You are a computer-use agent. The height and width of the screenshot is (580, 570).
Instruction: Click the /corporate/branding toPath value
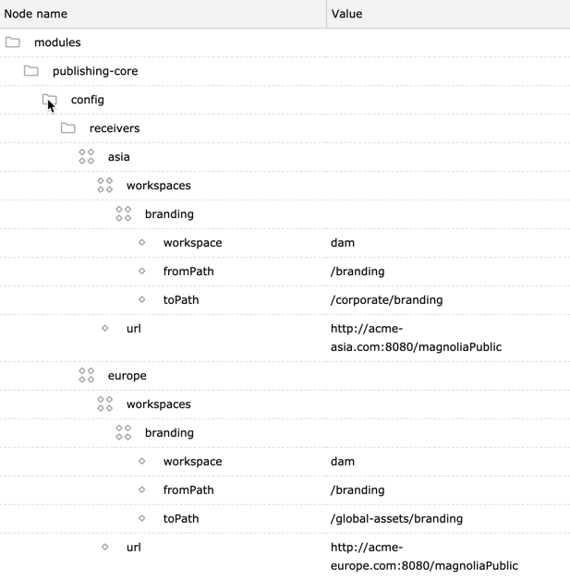(386, 300)
